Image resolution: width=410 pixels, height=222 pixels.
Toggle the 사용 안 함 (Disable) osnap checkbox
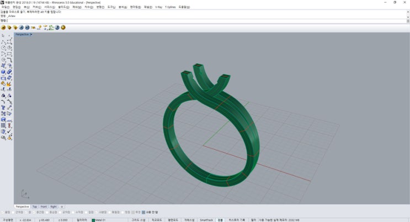click(x=143, y=212)
